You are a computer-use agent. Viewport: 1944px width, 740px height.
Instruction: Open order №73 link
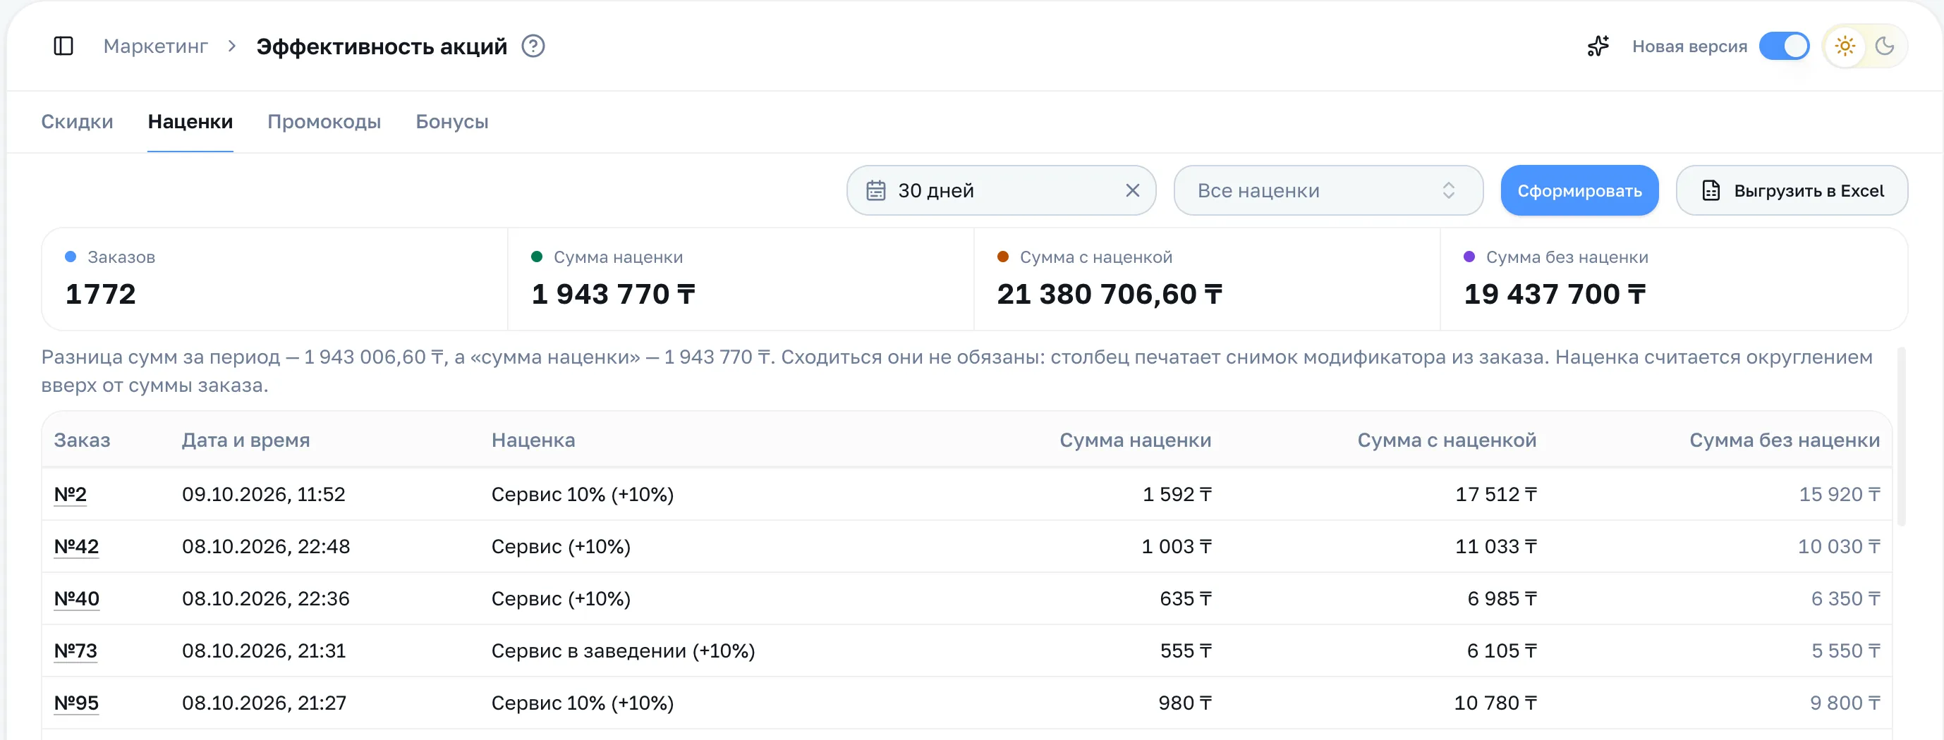75,650
